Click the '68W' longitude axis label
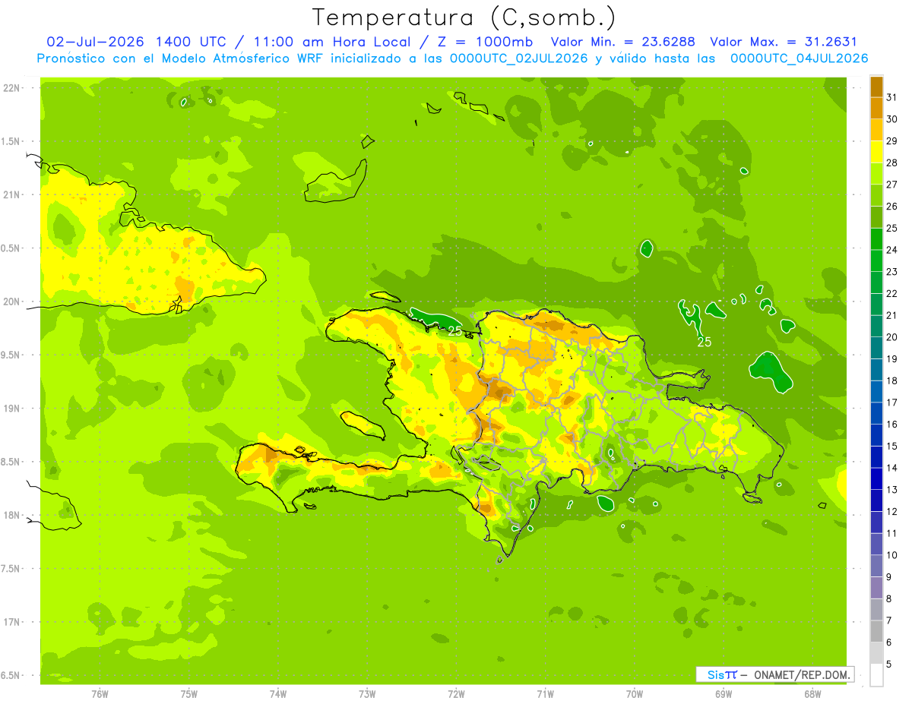912x704 pixels. (x=812, y=693)
